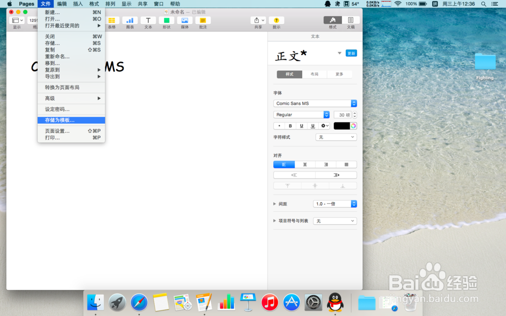Open Launchpad rocket in the Dock
506x316 pixels.
[117, 302]
